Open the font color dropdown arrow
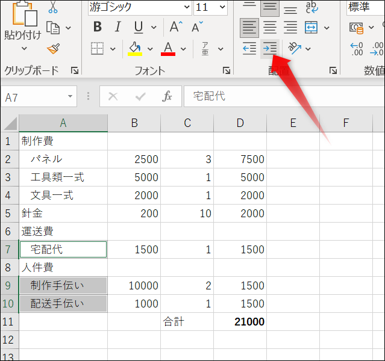Viewport: 385px width, 361px height. tap(183, 49)
